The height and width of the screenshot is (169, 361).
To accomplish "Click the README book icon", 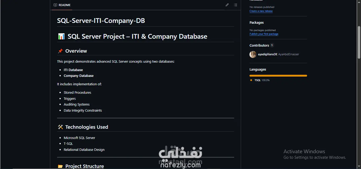I will tap(55, 5).
